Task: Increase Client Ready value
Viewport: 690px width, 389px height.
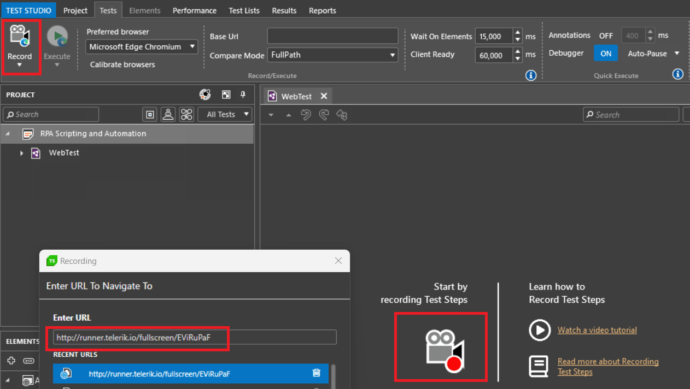Action: (x=518, y=51)
